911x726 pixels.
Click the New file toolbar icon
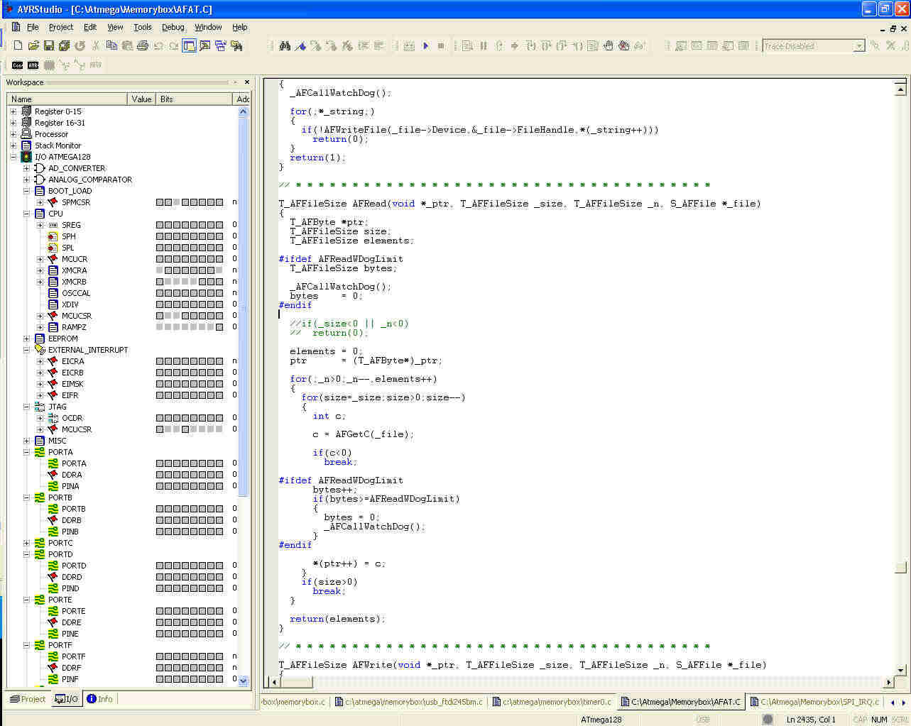[x=18, y=45]
